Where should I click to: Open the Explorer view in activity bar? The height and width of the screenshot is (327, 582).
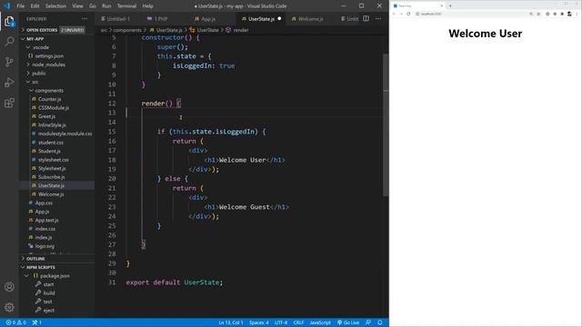click(x=9, y=22)
